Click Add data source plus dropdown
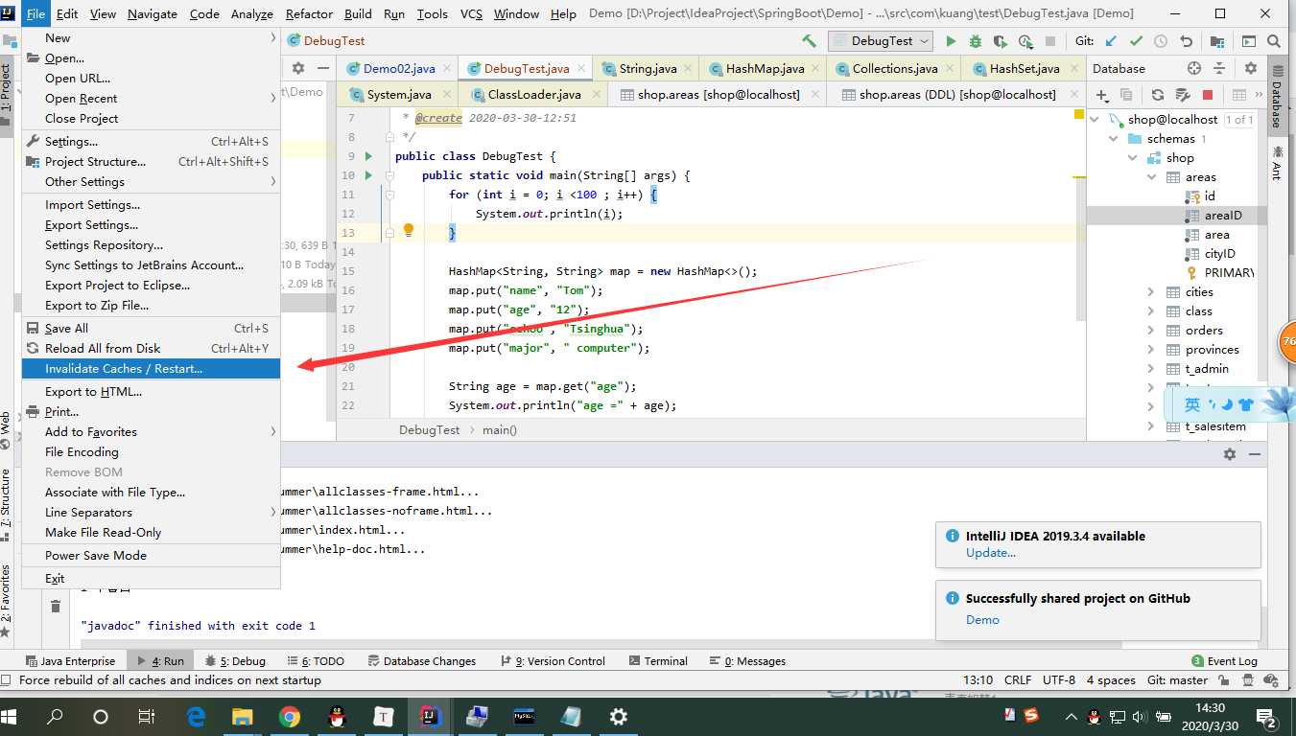1296x736 pixels. click(1103, 95)
